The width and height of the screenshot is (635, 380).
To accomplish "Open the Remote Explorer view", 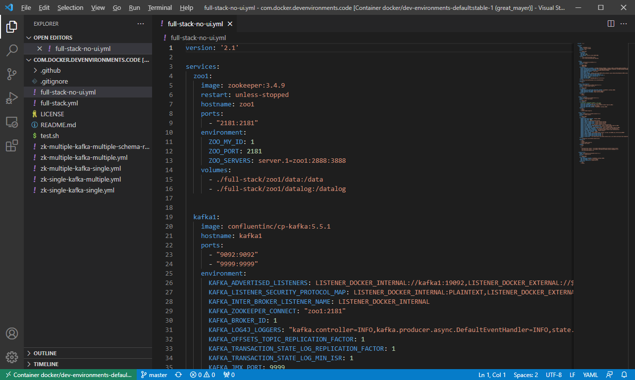I will pos(12,122).
